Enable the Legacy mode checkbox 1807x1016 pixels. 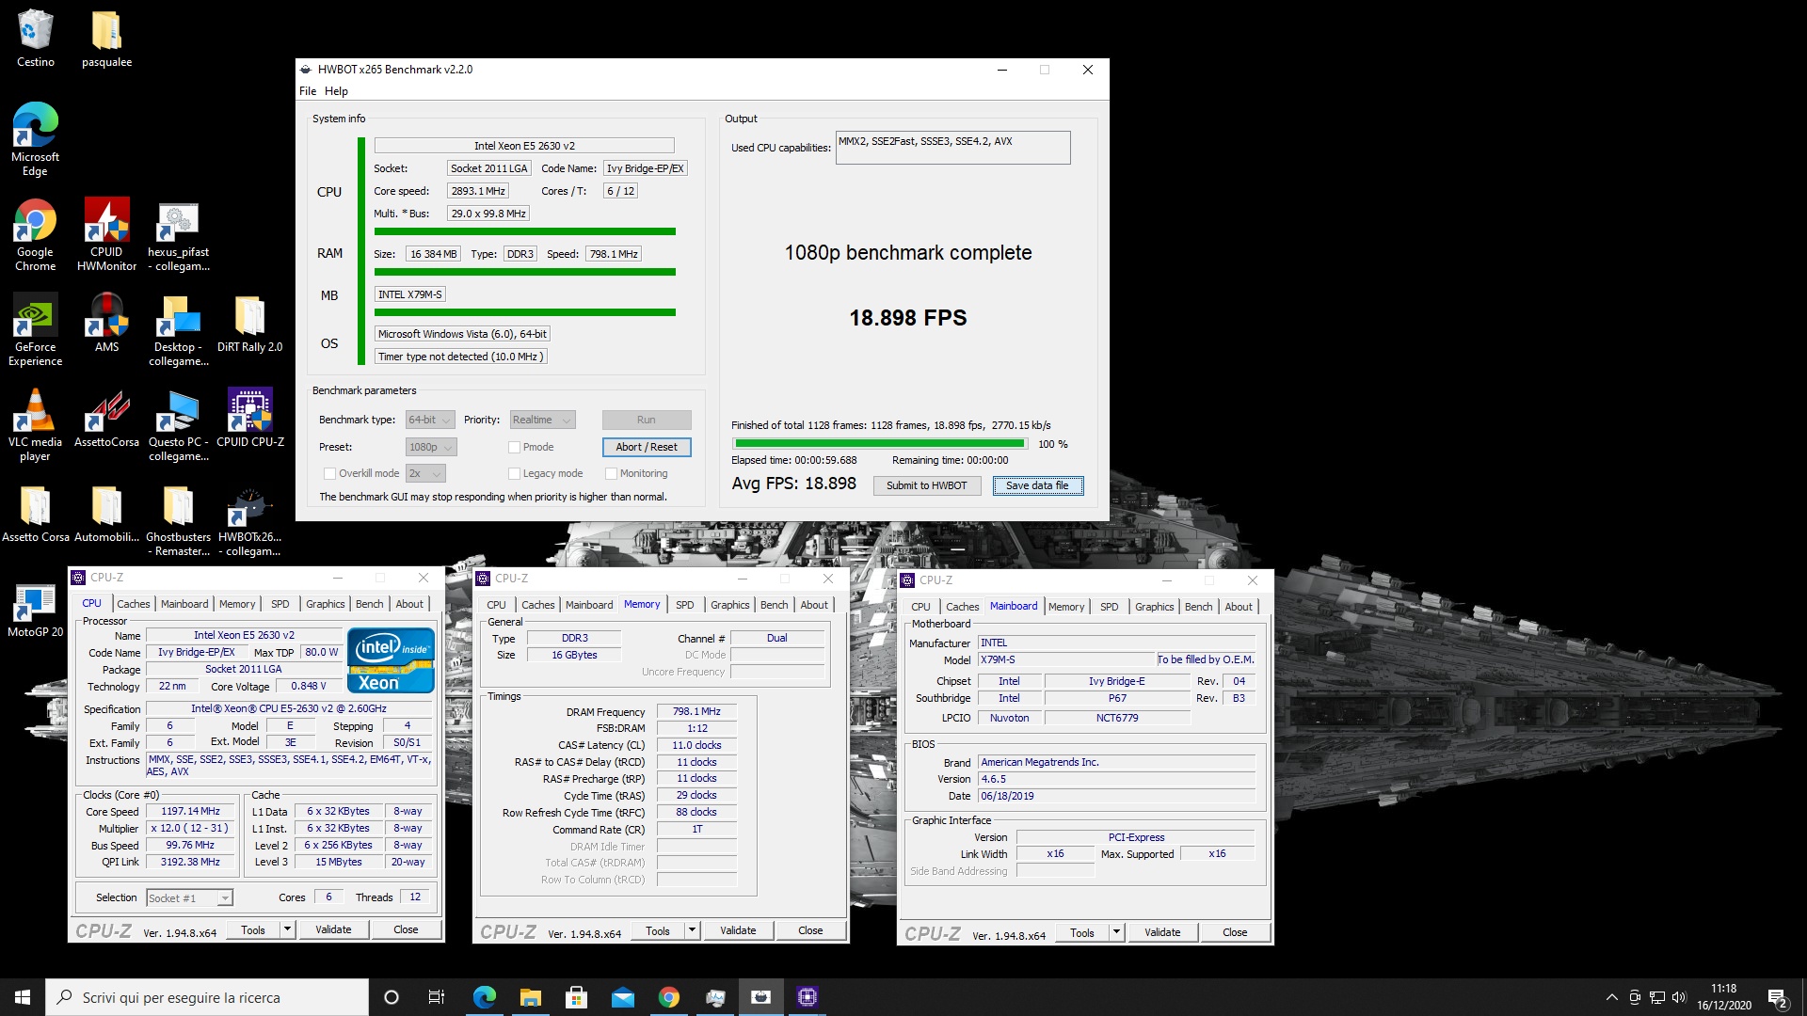(x=514, y=473)
